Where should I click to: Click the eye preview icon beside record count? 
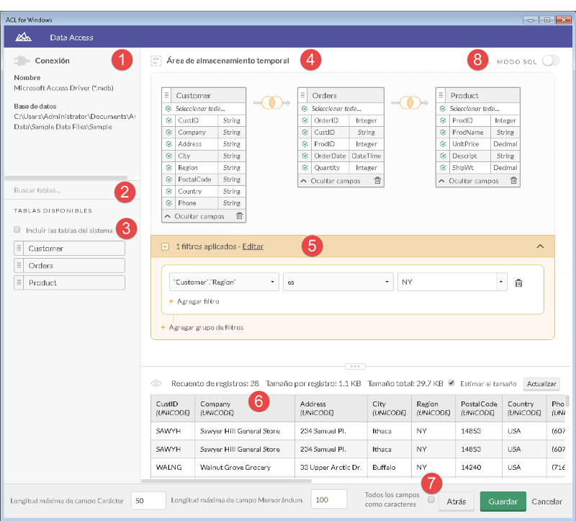pos(156,384)
